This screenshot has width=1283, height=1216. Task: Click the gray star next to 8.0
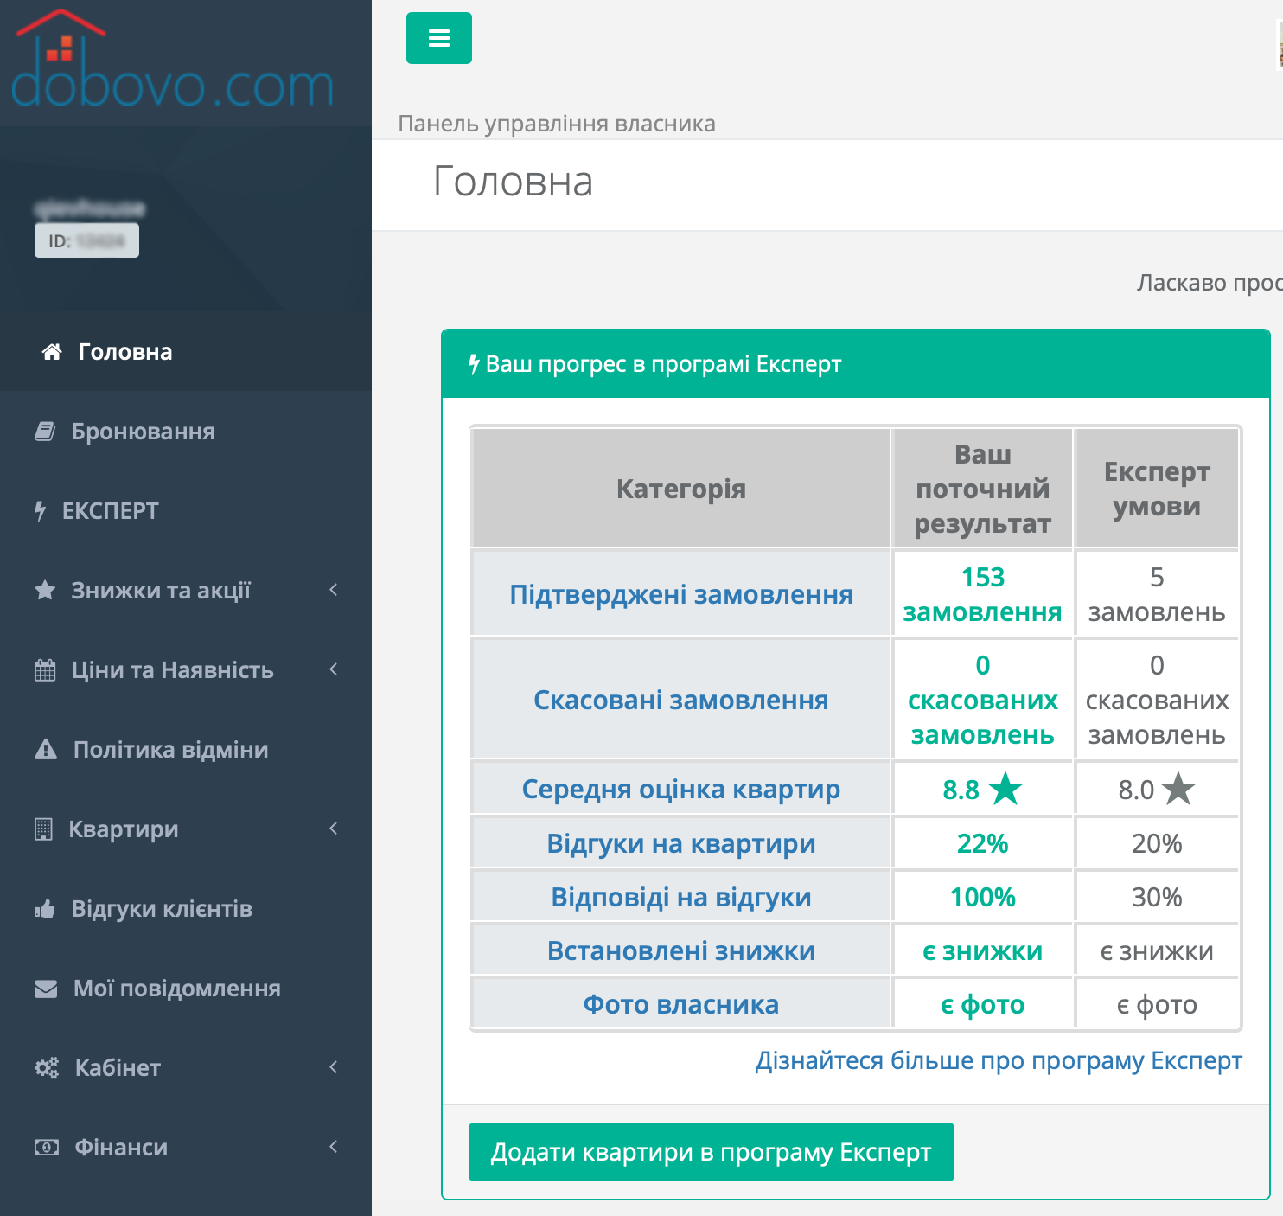1178,789
